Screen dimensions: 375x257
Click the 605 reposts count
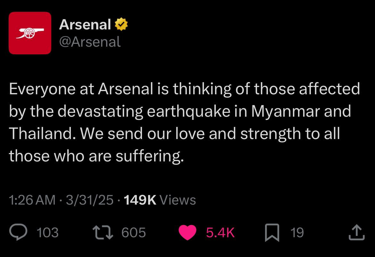[x=134, y=232]
